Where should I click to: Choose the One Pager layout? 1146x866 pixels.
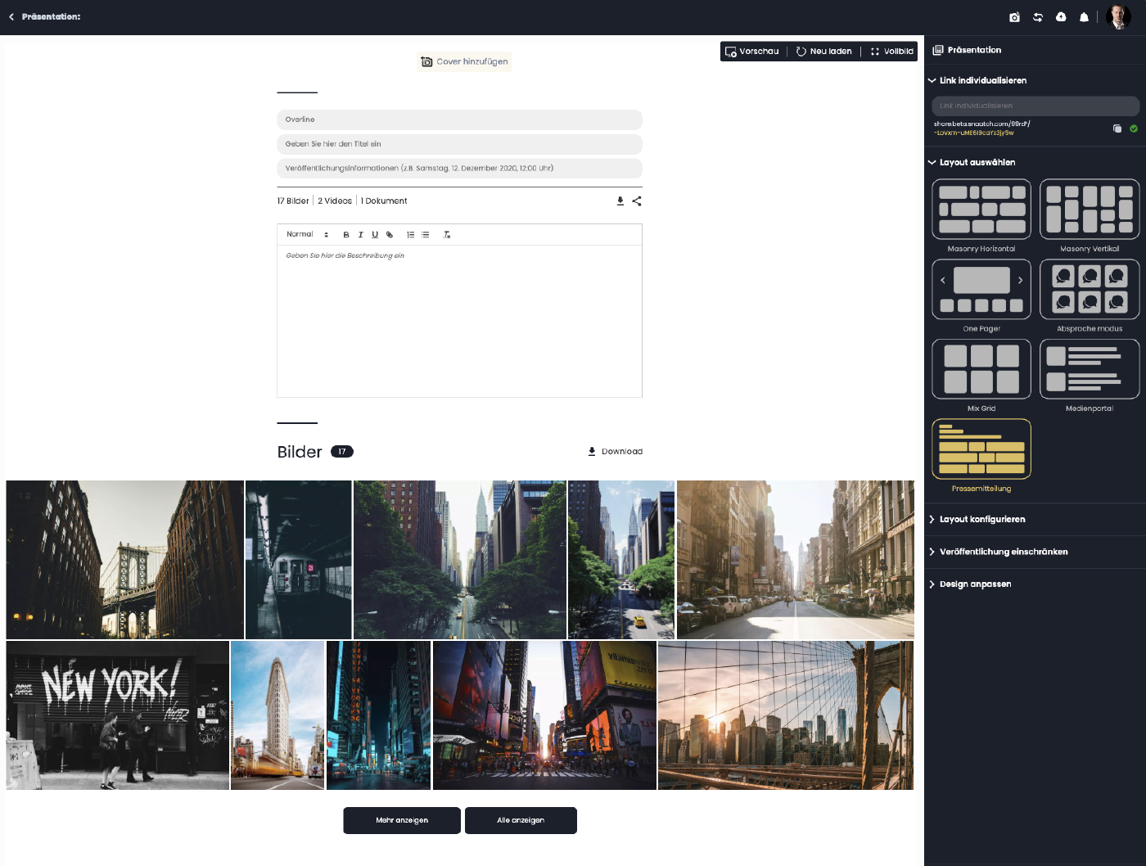tap(981, 290)
